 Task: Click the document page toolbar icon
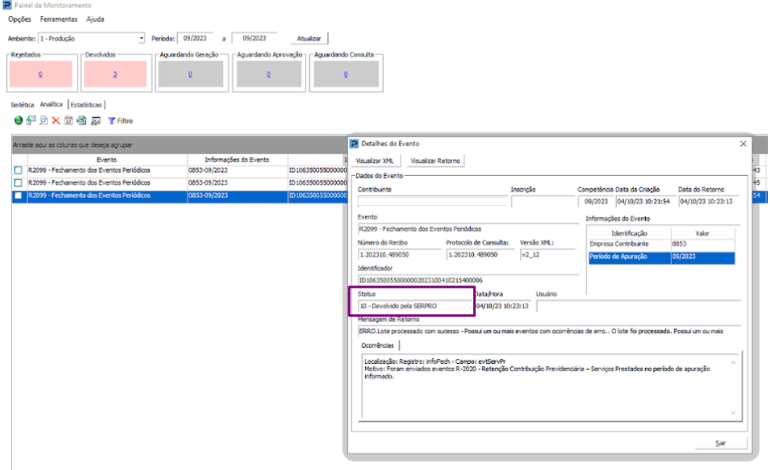point(44,121)
